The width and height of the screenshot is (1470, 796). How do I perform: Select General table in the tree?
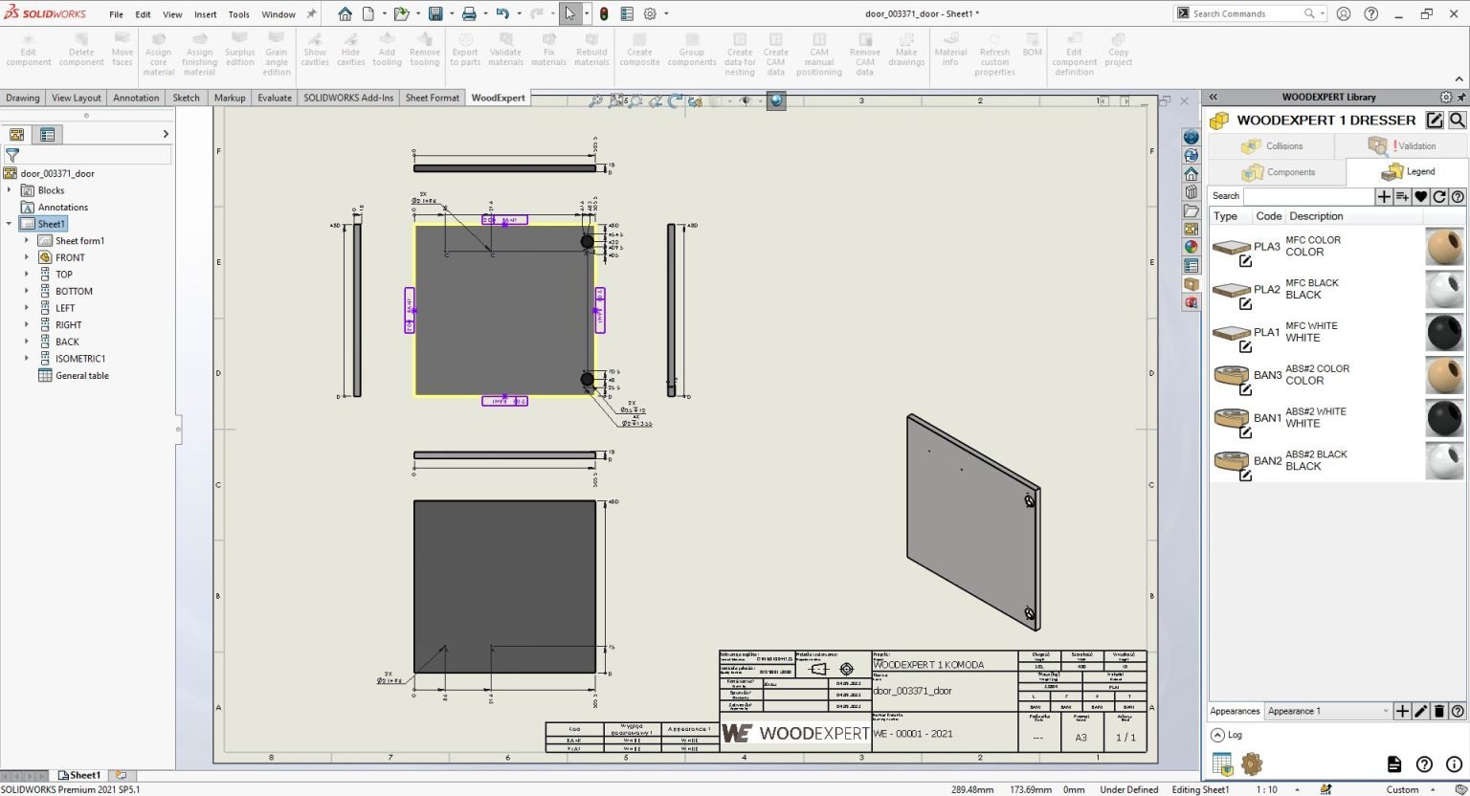[x=81, y=375]
